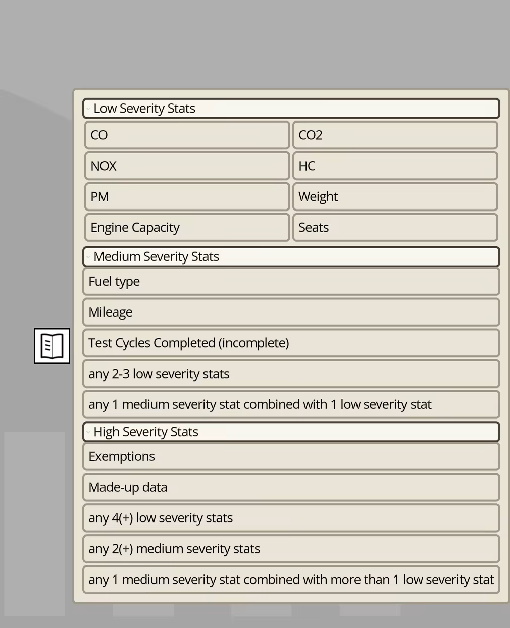Screen dimensions: 510x628
Task: Select the Fuel type entry
Action: 291,282
